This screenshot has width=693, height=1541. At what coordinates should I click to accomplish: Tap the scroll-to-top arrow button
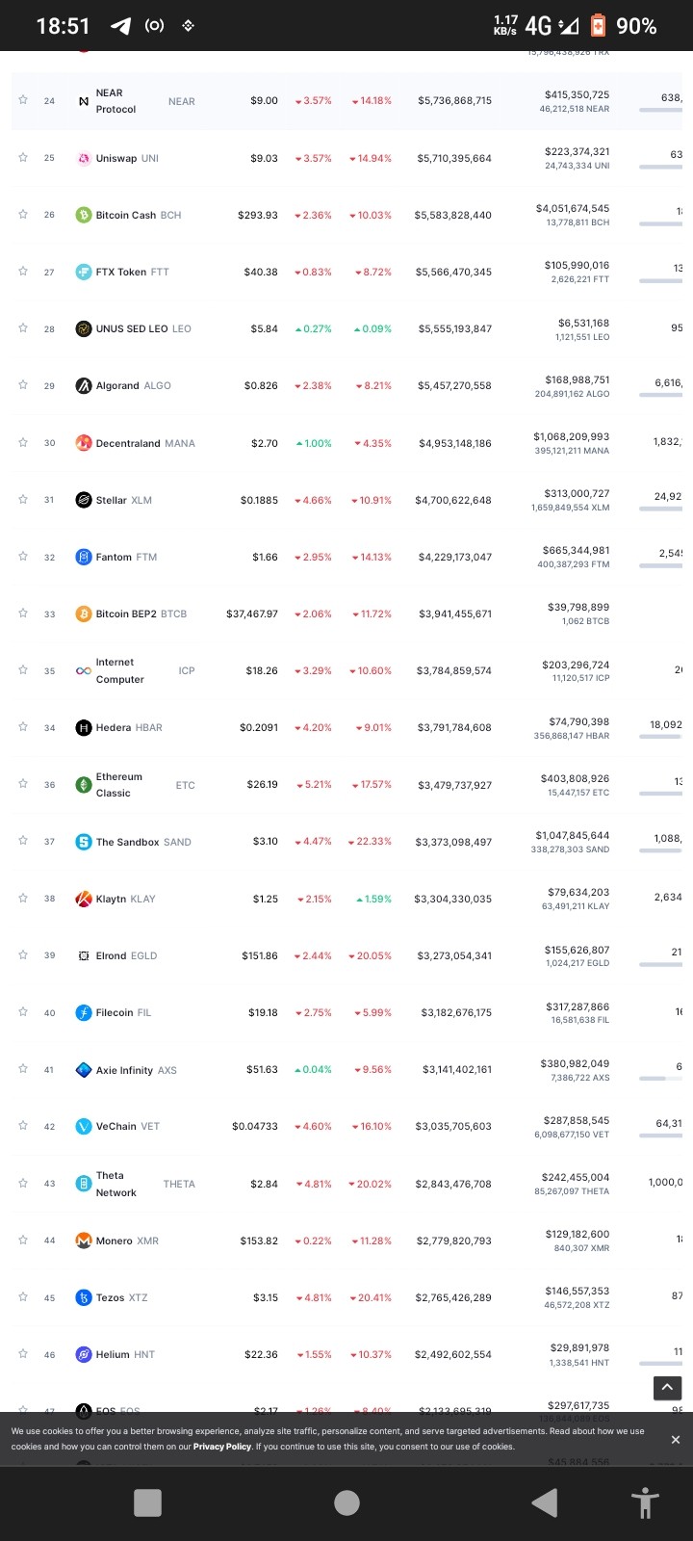tap(667, 1388)
